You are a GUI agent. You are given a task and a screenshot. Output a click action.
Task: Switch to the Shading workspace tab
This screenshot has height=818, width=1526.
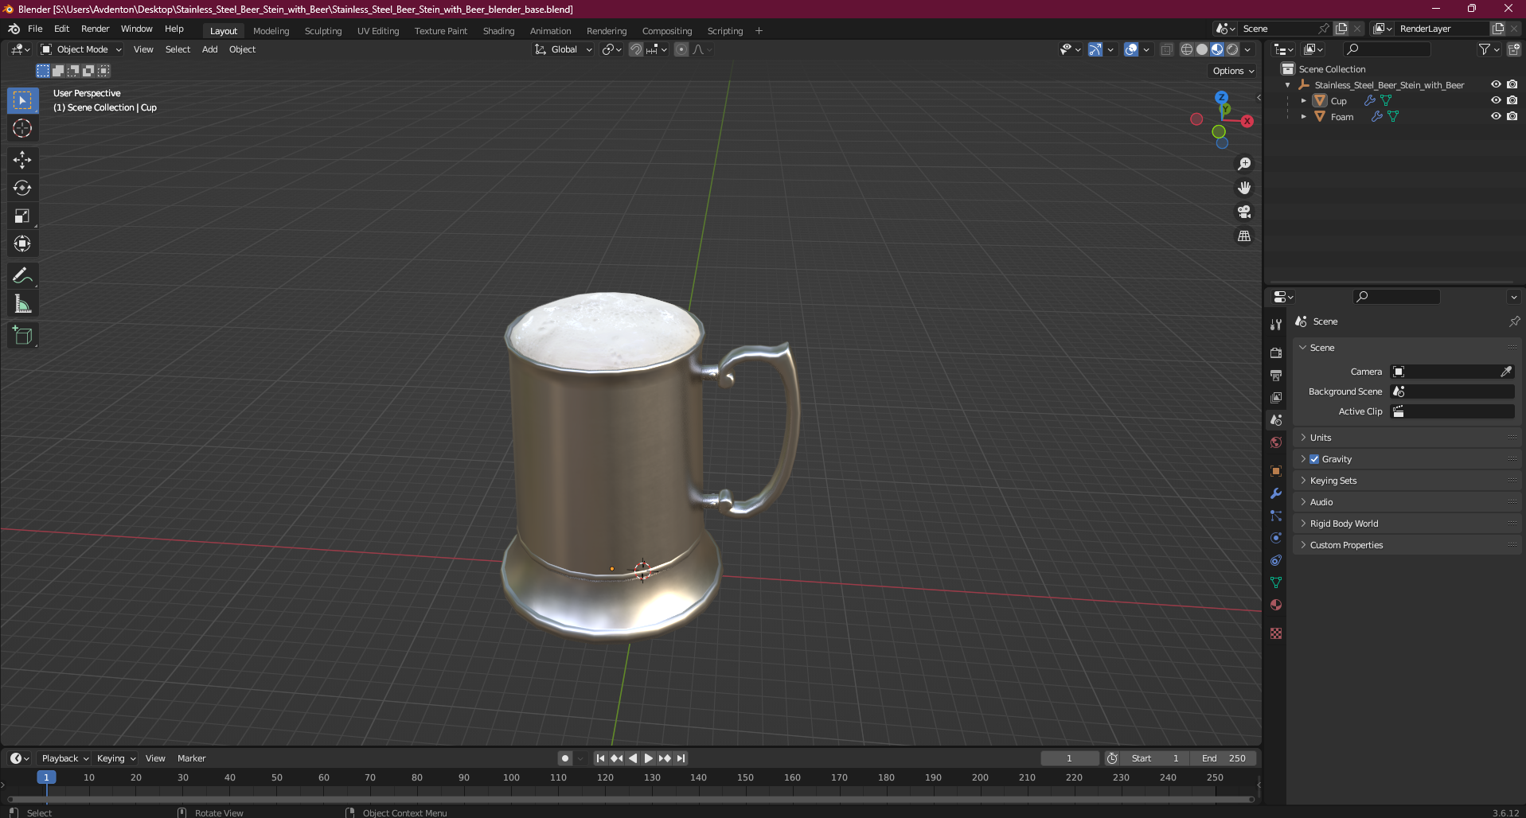(x=498, y=31)
